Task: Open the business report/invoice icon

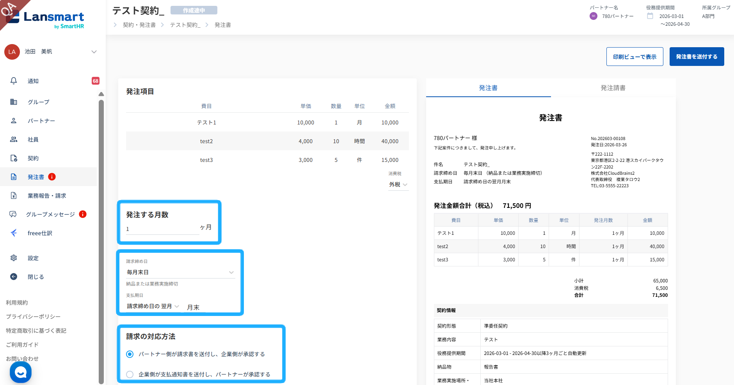Action: 14,195
